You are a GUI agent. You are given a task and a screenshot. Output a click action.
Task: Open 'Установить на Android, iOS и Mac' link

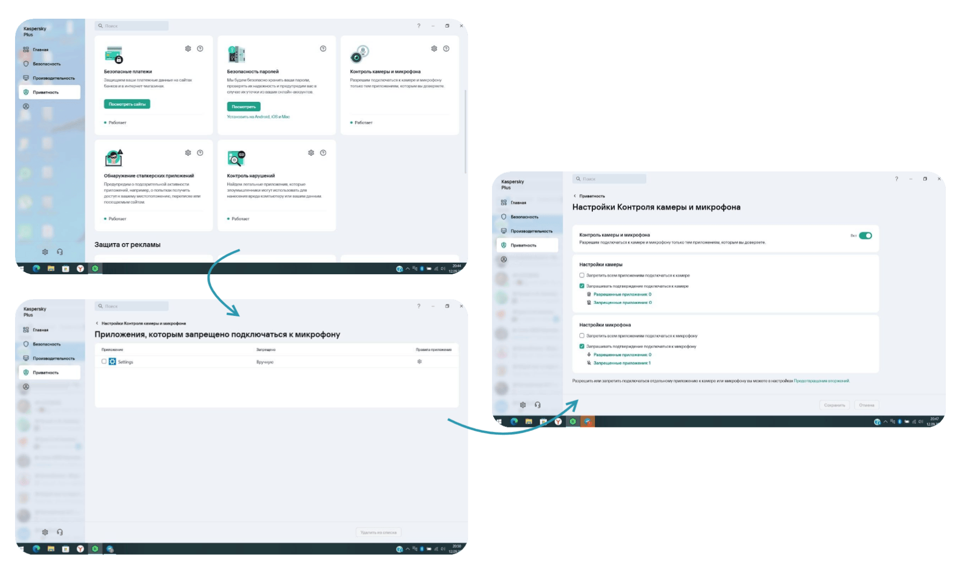click(x=258, y=117)
